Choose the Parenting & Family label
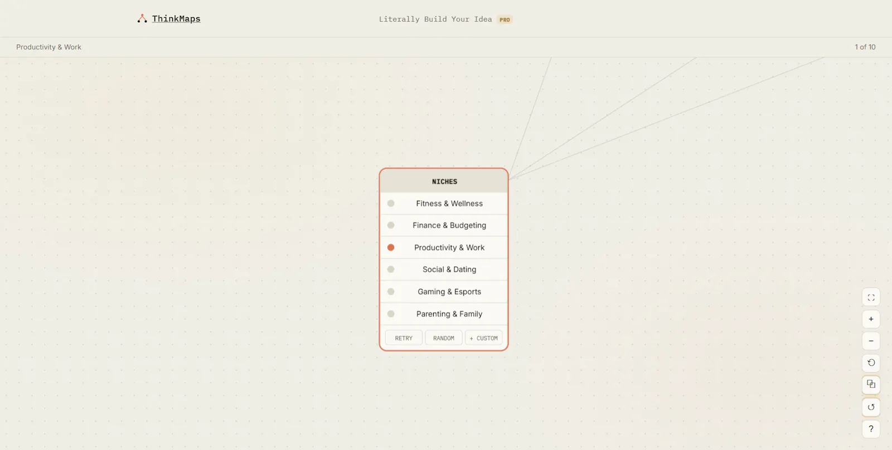Screen dimensions: 892x450 449,314
